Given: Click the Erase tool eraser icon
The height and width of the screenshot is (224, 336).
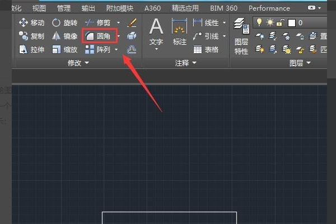Looking at the screenshot, I should [132, 22].
